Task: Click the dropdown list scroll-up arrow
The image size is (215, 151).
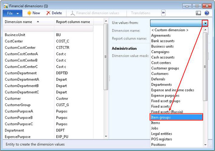Action: point(205,30)
